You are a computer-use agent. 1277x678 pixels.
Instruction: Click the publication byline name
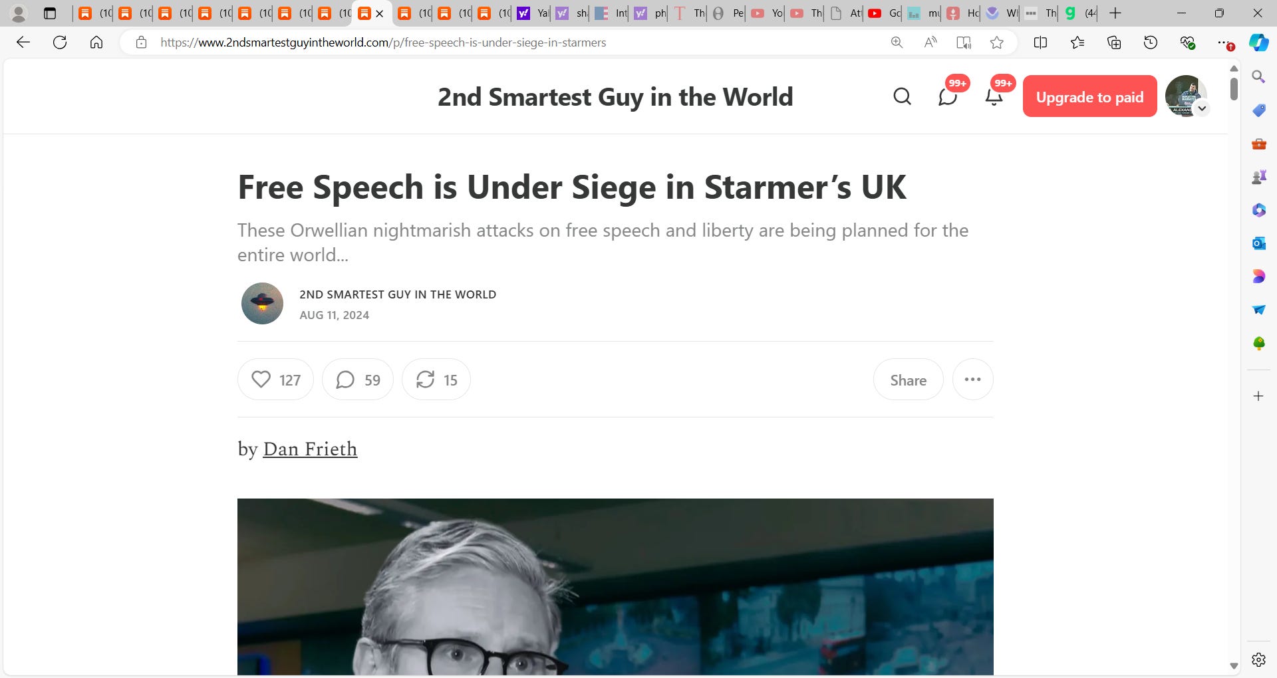[x=398, y=294]
